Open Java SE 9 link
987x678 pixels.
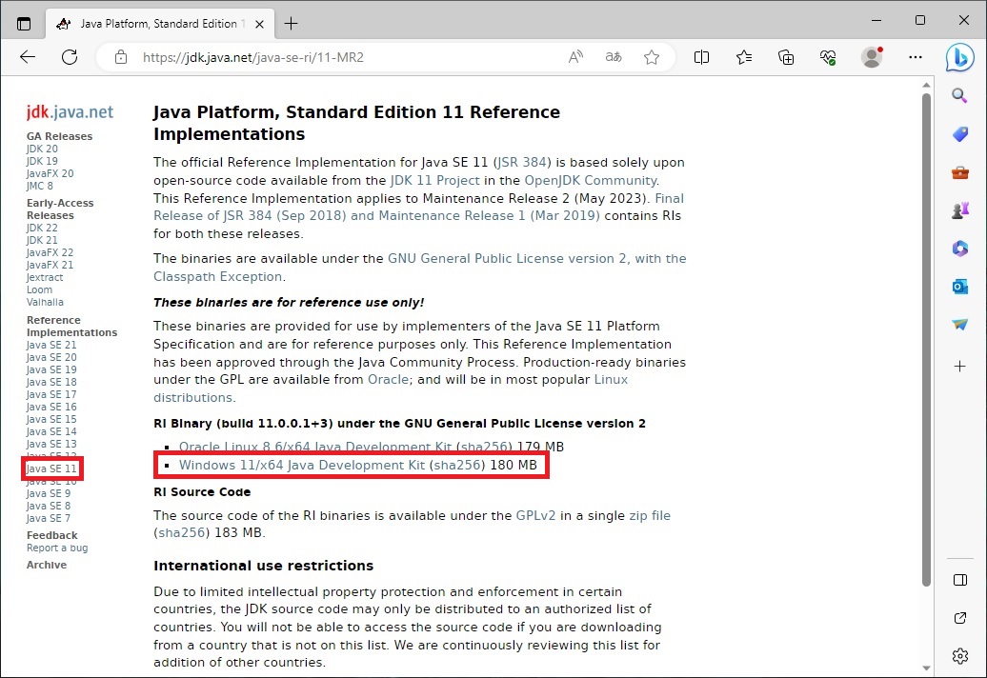click(x=49, y=493)
